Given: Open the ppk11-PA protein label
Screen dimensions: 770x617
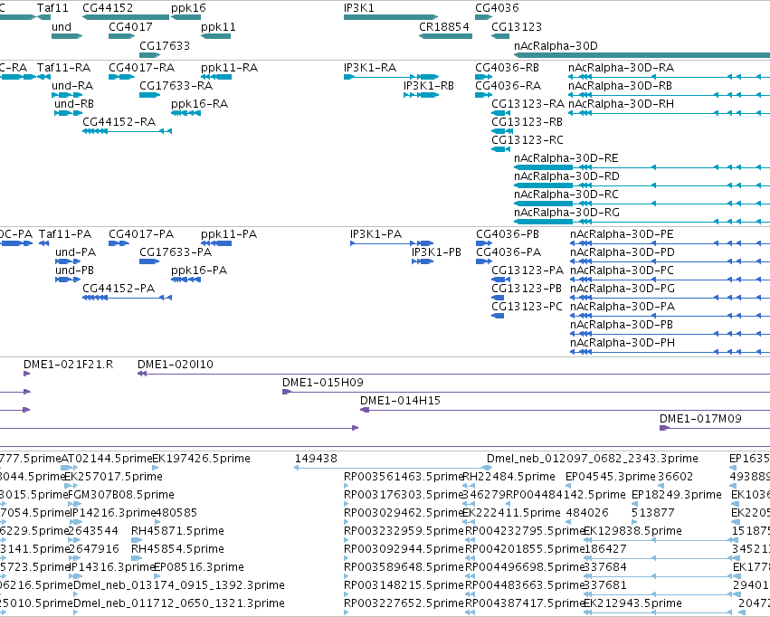Looking at the screenshot, I should (x=229, y=234).
